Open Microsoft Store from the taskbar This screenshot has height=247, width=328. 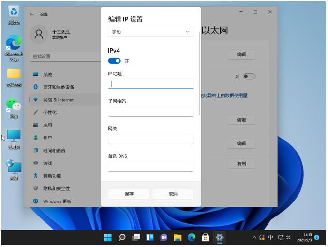pyautogui.click(x=205, y=237)
